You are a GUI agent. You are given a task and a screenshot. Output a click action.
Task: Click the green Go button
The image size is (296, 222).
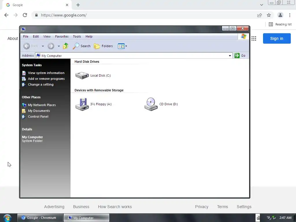pyautogui.click(x=240, y=55)
